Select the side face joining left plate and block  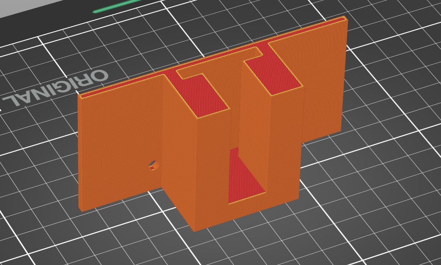click(x=179, y=152)
